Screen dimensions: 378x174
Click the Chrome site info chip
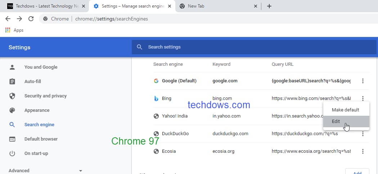click(56, 19)
